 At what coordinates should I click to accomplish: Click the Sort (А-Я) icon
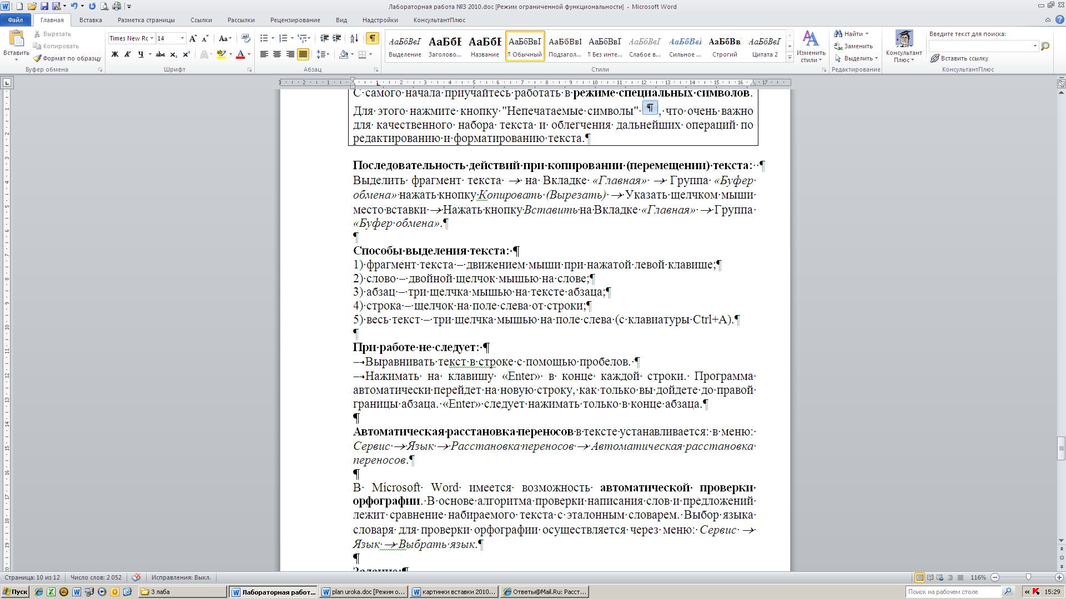(x=354, y=38)
